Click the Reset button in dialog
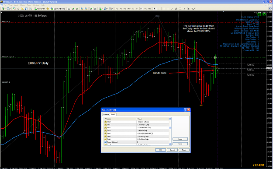This screenshot has width=273, height=169. [x=184, y=150]
